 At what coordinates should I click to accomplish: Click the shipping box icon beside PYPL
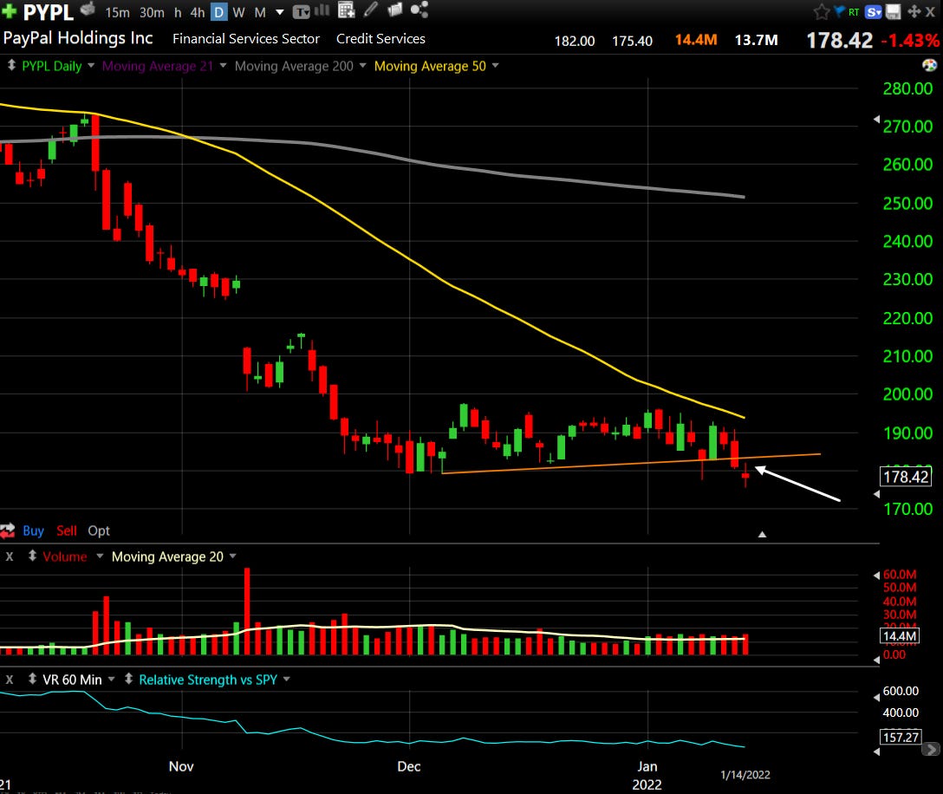click(x=88, y=9)
